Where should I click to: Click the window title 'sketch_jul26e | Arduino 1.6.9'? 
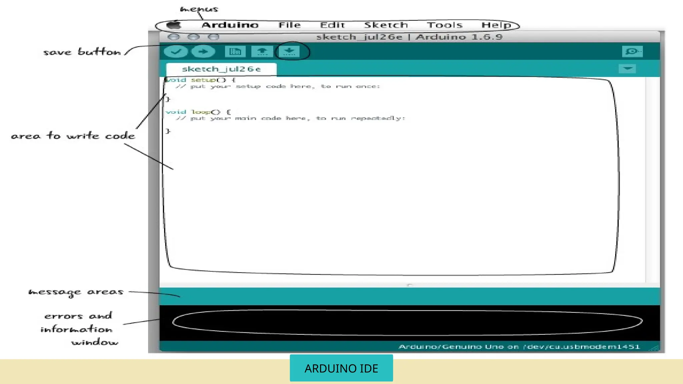pyautogui.click(x=409, y=37)
